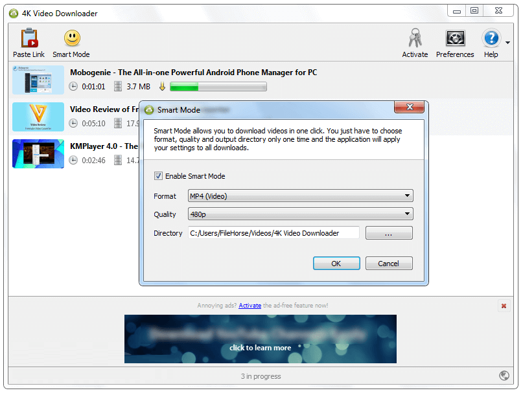Click the Mobogenie video title text

(x=194, y=73)
